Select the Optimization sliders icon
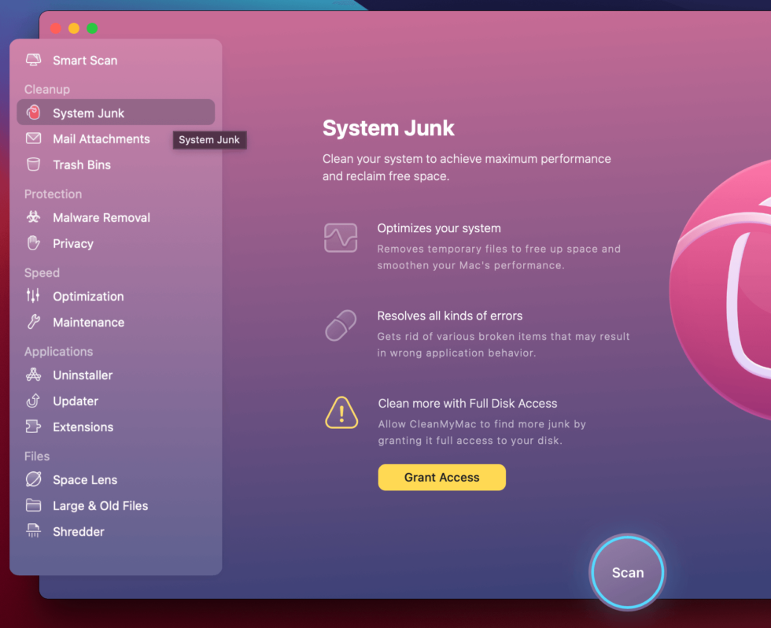 [x=33, y=297]
